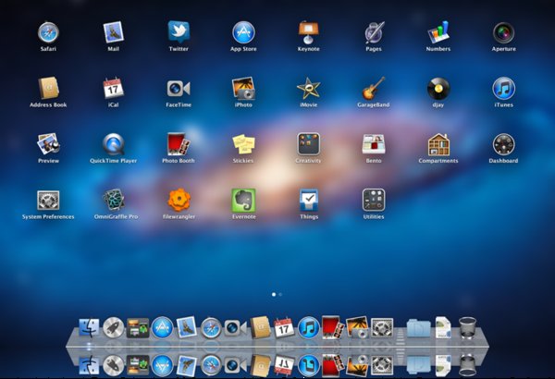
Task: Launch OmniGraffle Pro
Action: coord(114,200)
